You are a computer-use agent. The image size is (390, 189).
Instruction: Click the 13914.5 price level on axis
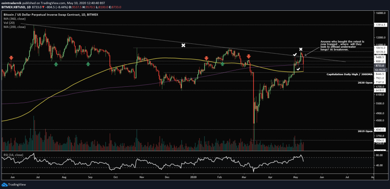379,25
